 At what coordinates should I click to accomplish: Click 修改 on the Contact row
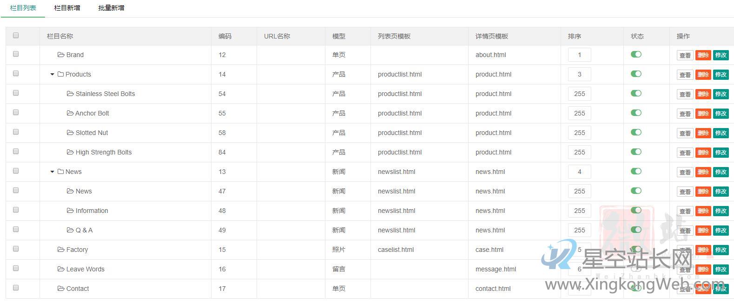[x=721, y=288]
